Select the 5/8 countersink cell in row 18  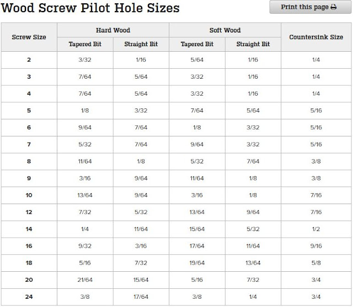pos(316,263)
